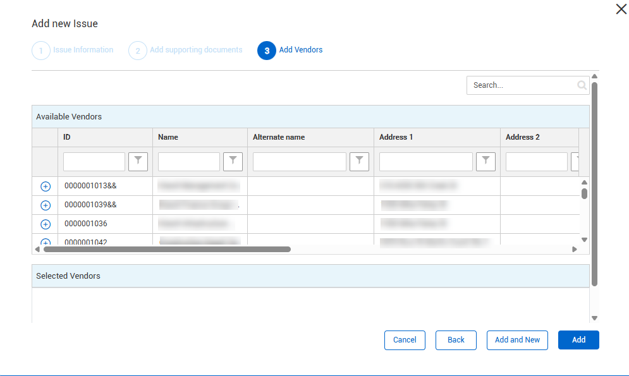
Task: Open the Address 1 filter funnel
Action: (485, 162)
